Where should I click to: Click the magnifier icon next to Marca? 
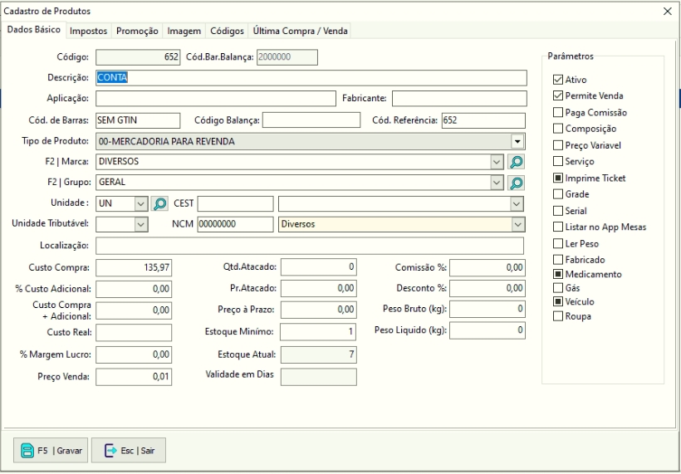tap(516, 162)
